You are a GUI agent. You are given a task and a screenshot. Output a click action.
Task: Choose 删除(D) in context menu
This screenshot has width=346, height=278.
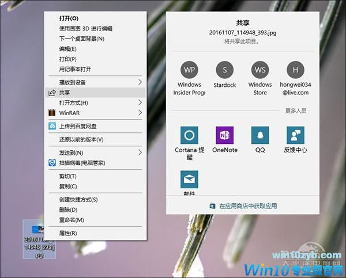click(x=95, y=210)
